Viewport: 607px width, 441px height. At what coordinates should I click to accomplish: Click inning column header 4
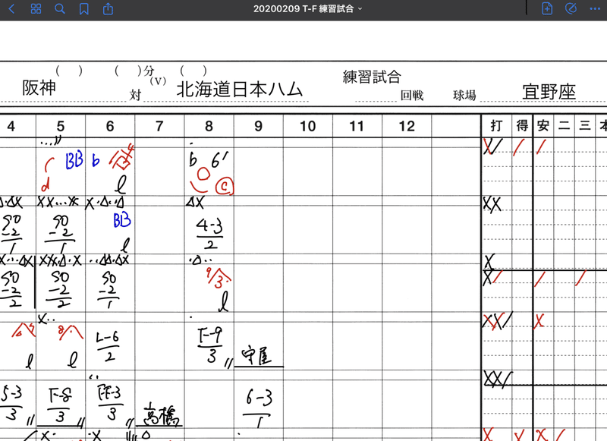point(11,126)
